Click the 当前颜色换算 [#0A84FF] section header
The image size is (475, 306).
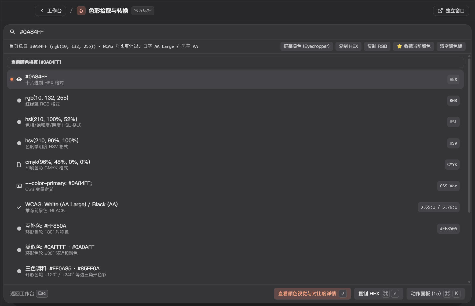[x=235, y=62]
